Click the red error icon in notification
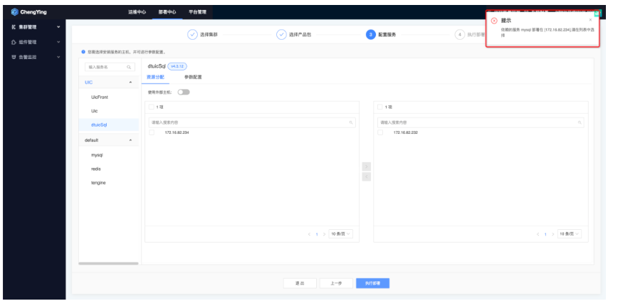618x306 pixels. click(x=494, y=21)
